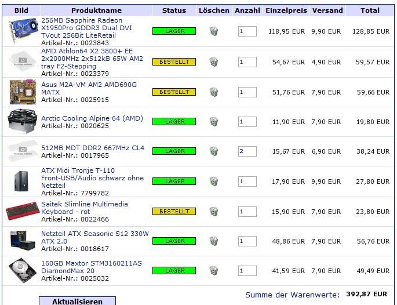Click the Total column header
397x305 pixels.
[370, 10]
